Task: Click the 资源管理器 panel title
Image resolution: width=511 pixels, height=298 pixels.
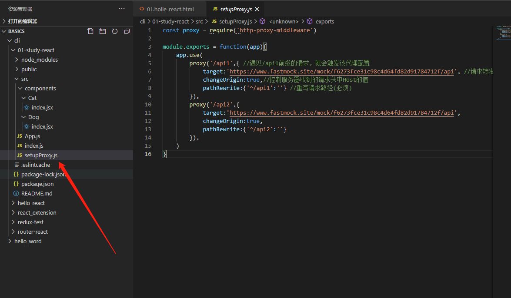Action: coord(20,9)
